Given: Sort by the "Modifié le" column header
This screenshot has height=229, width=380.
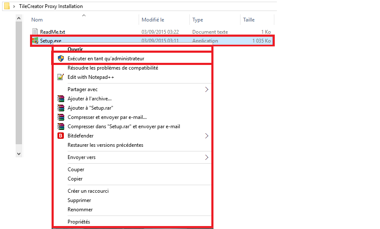Looking at the screenshot, I should [x=153, y=20].
